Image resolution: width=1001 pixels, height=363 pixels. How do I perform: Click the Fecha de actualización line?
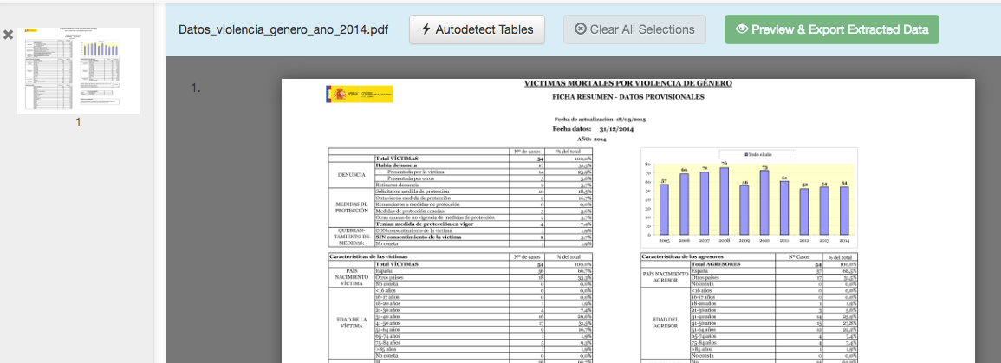pos(600,120)
